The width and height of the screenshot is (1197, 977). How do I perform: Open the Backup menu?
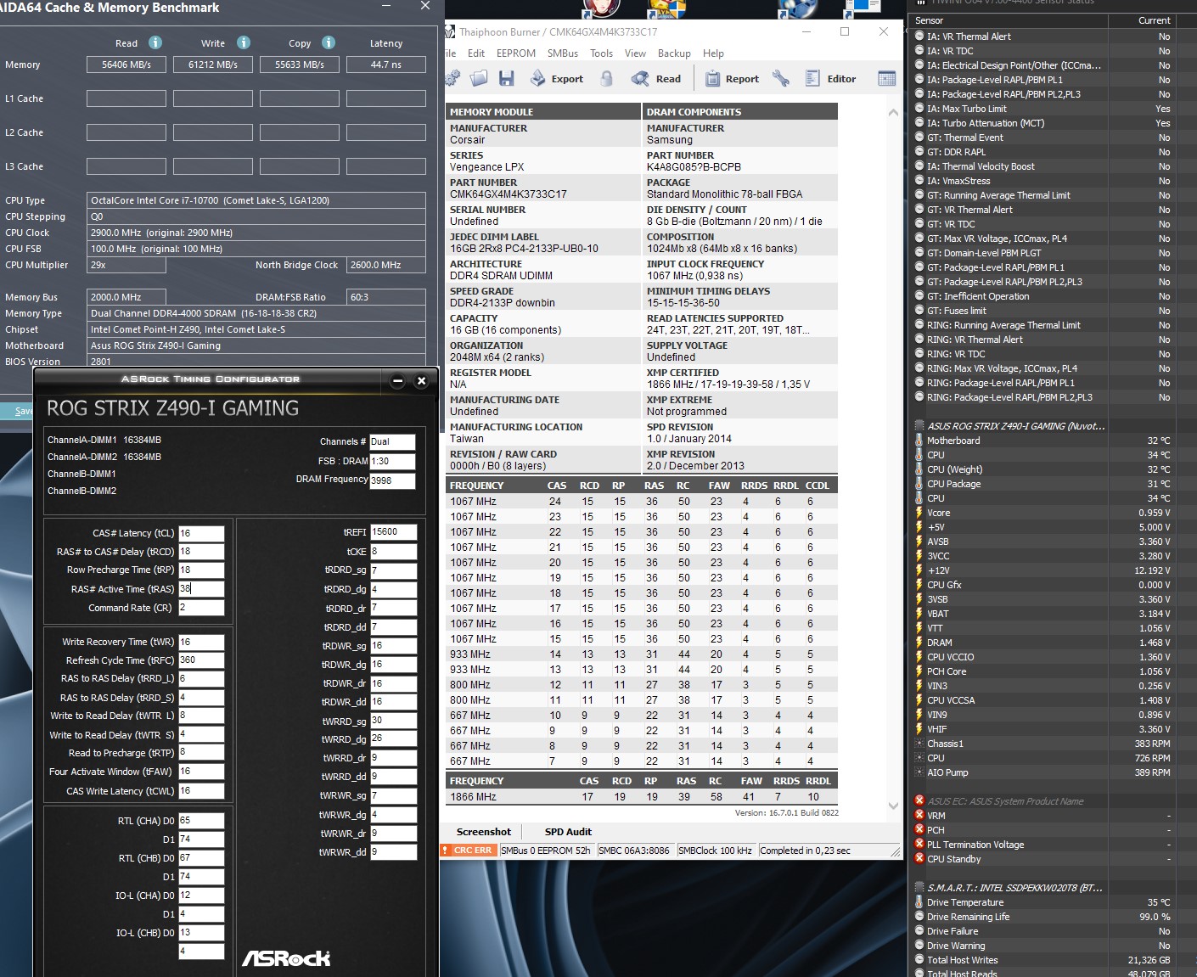[674, 53]
